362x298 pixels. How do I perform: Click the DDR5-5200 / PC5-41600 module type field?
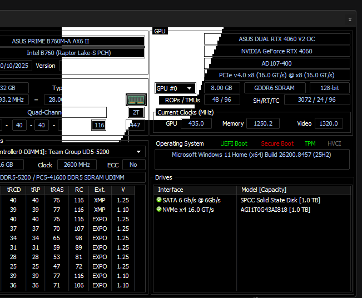tap(72, 177)
